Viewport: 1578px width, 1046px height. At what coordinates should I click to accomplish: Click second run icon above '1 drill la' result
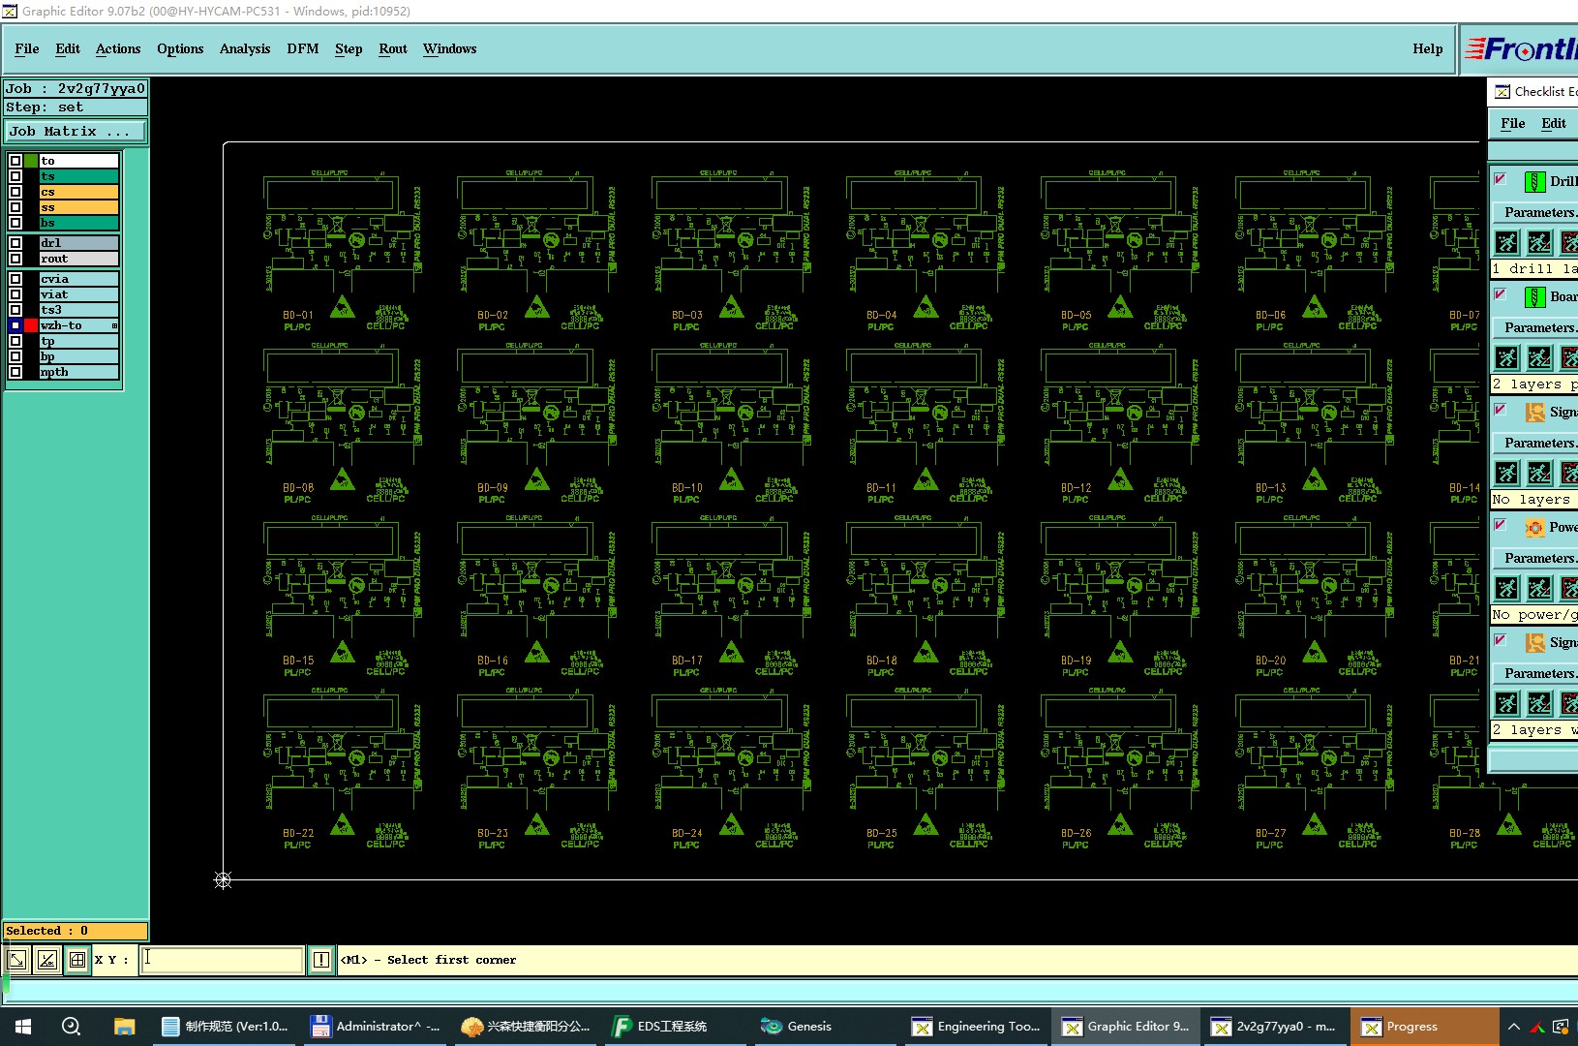(1539, 242)
